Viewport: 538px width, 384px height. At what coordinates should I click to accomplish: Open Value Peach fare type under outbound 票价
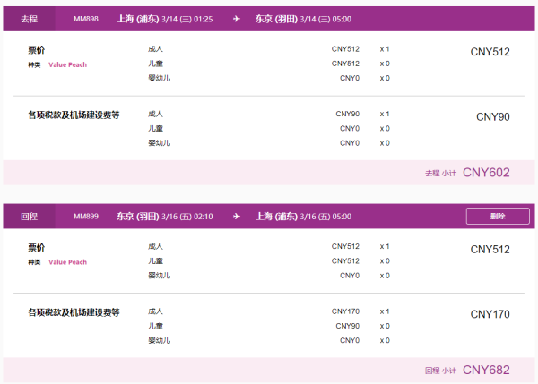click(67, 65)
